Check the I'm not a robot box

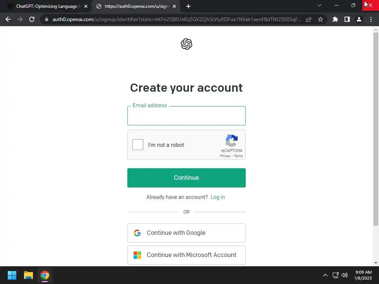(x=138, y=145)
